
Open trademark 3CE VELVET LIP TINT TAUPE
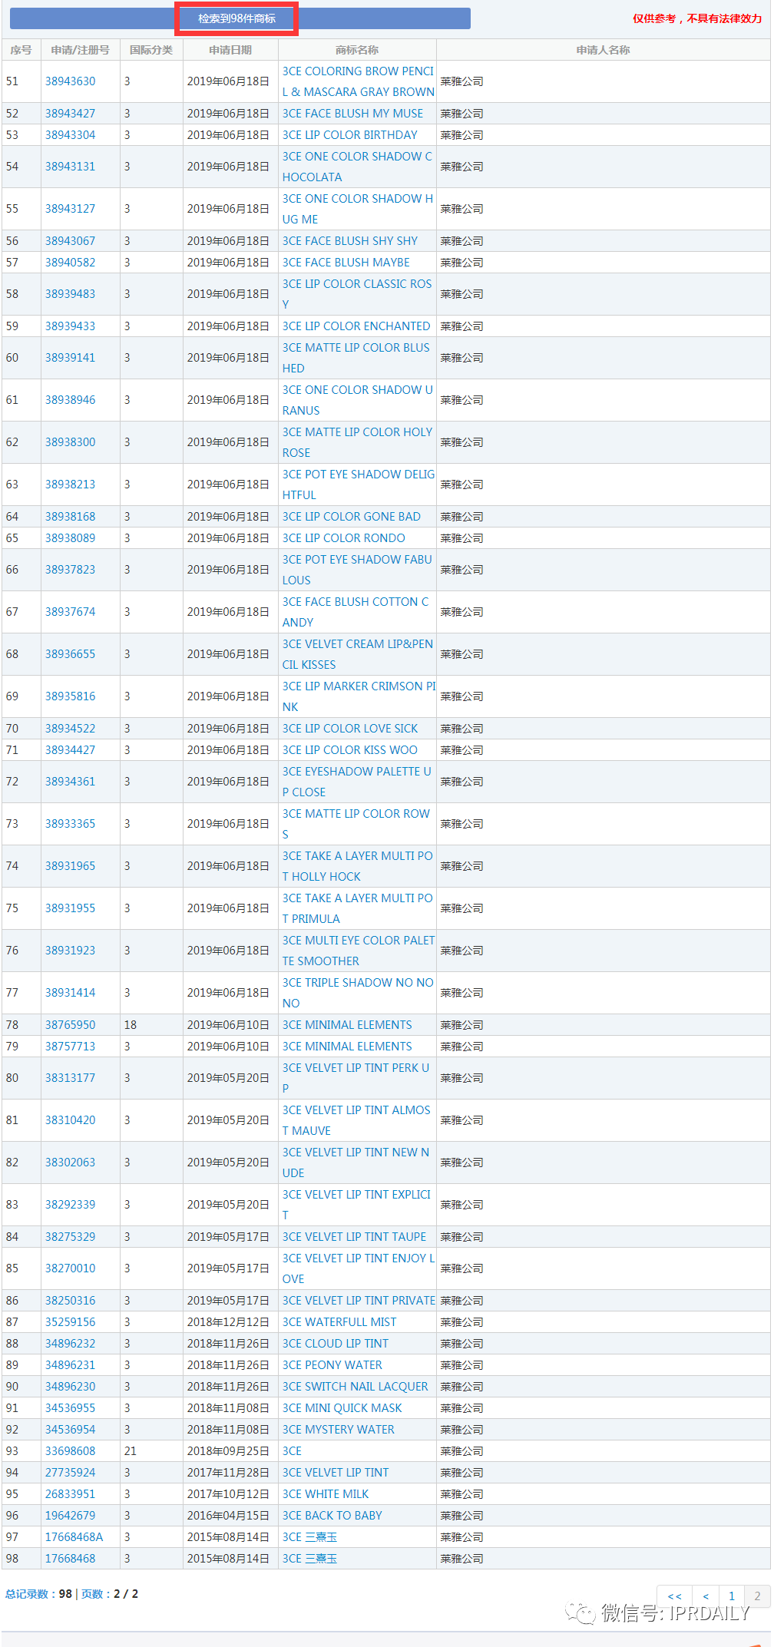tap(354, 1237)
